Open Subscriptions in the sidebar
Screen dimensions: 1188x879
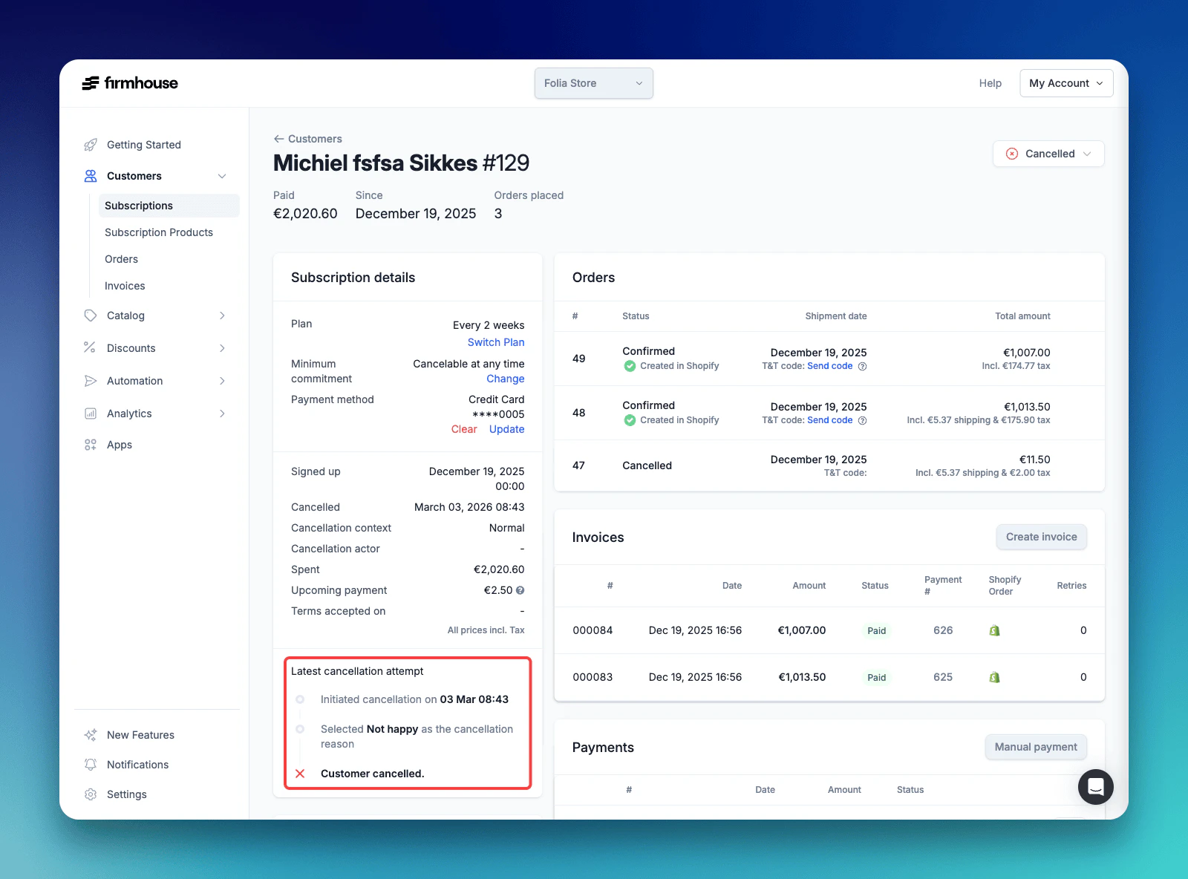(x=169, y=206)
